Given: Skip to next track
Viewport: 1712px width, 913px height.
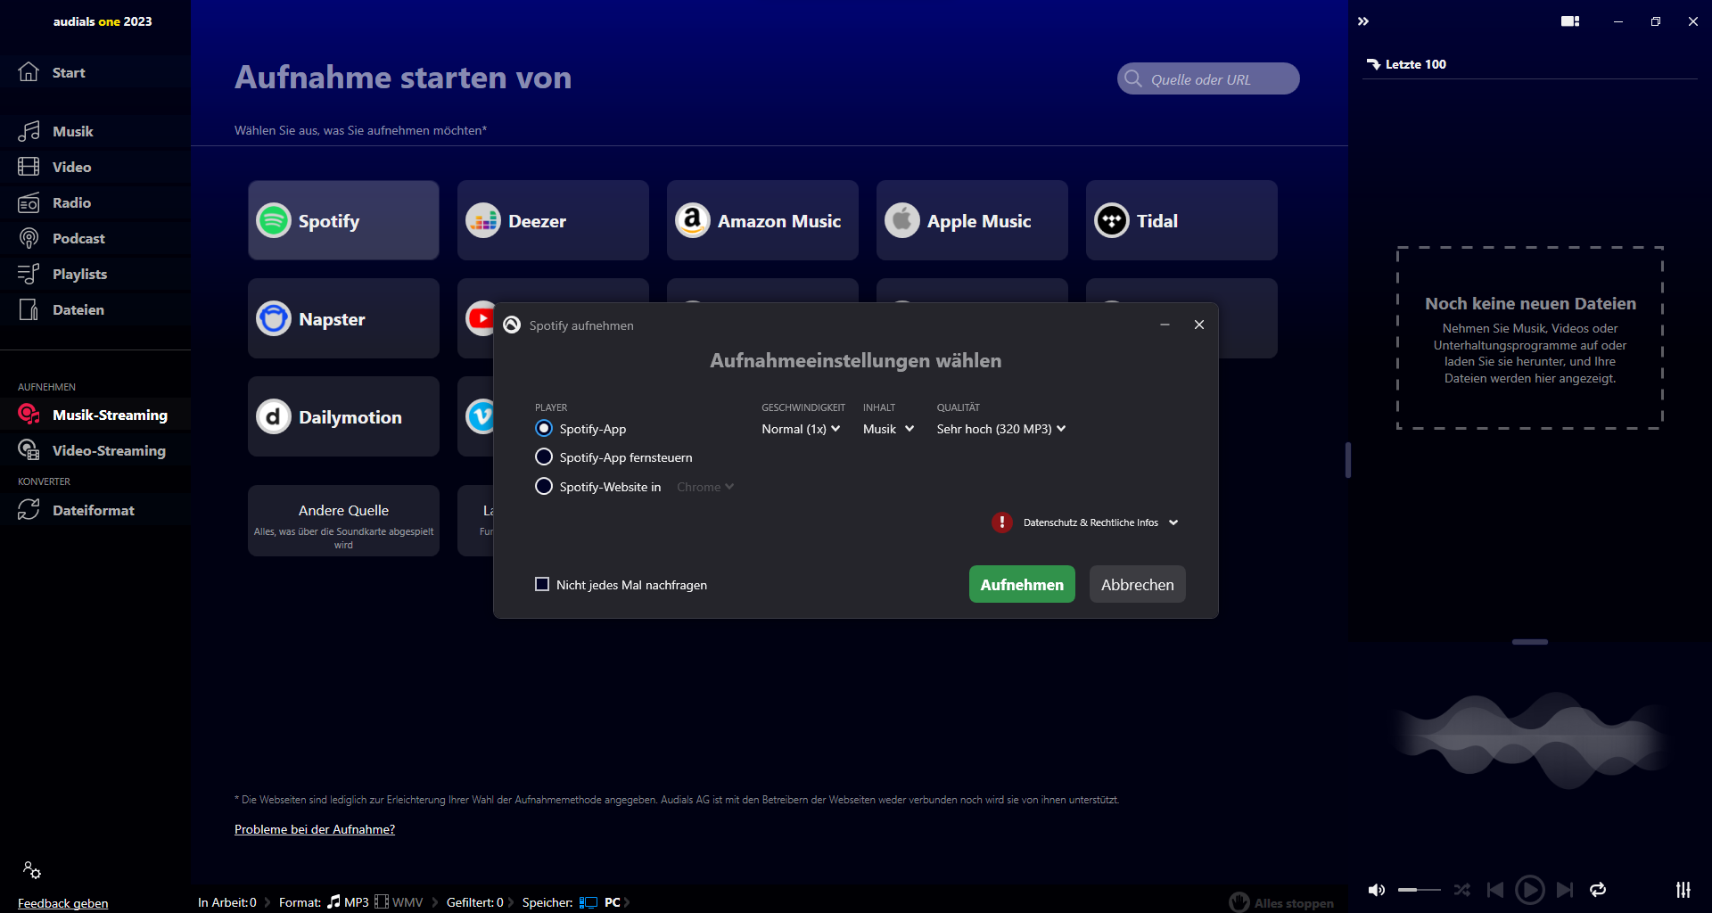Looking at the screenshot, I should [x=1565, y=890].
